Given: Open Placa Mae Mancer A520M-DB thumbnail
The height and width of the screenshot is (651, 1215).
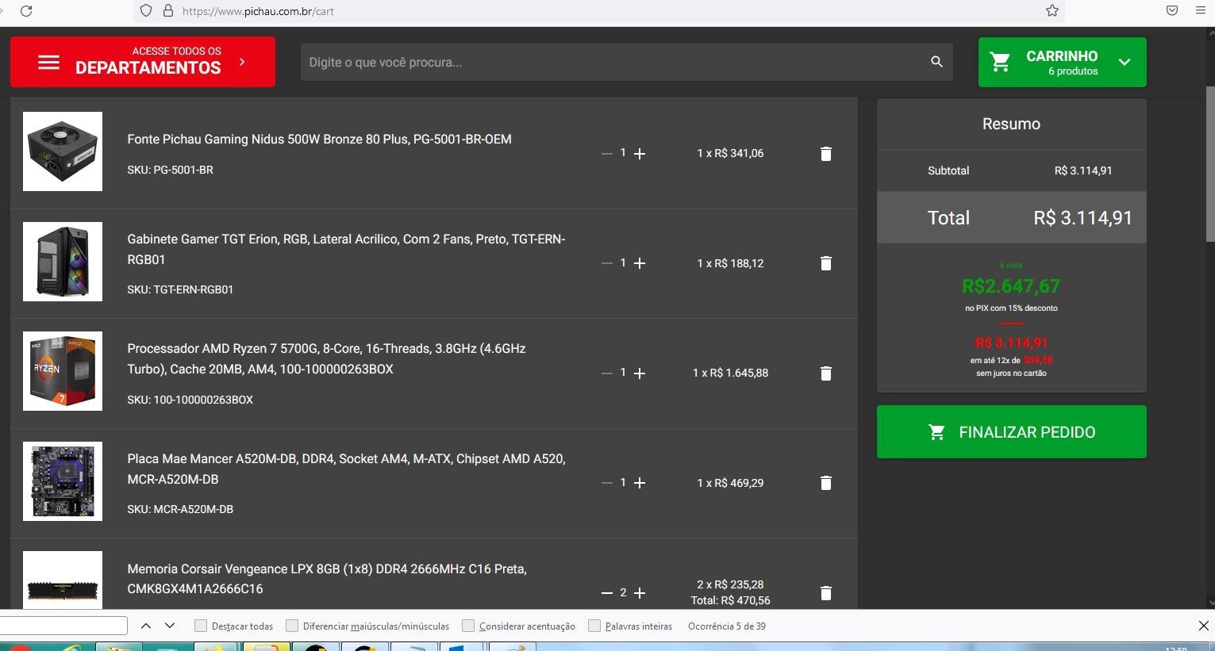Looking at the screenshot, I should tap(63, 481).
